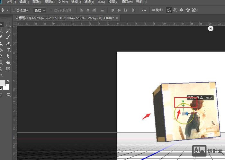Open the 文字(Y) menu
225x160 pixels.
coord(63,2)
